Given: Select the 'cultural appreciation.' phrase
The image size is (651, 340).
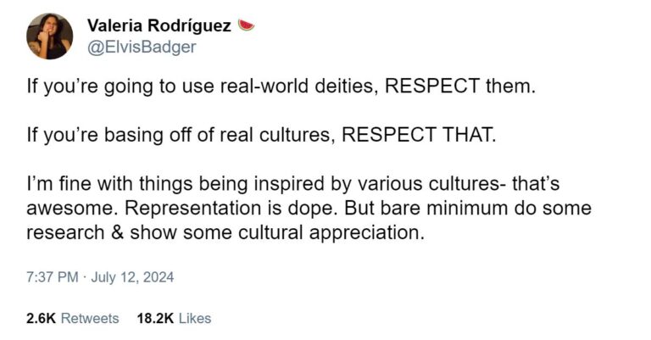Looking at the screenshot, I should (x=331, y=233).
